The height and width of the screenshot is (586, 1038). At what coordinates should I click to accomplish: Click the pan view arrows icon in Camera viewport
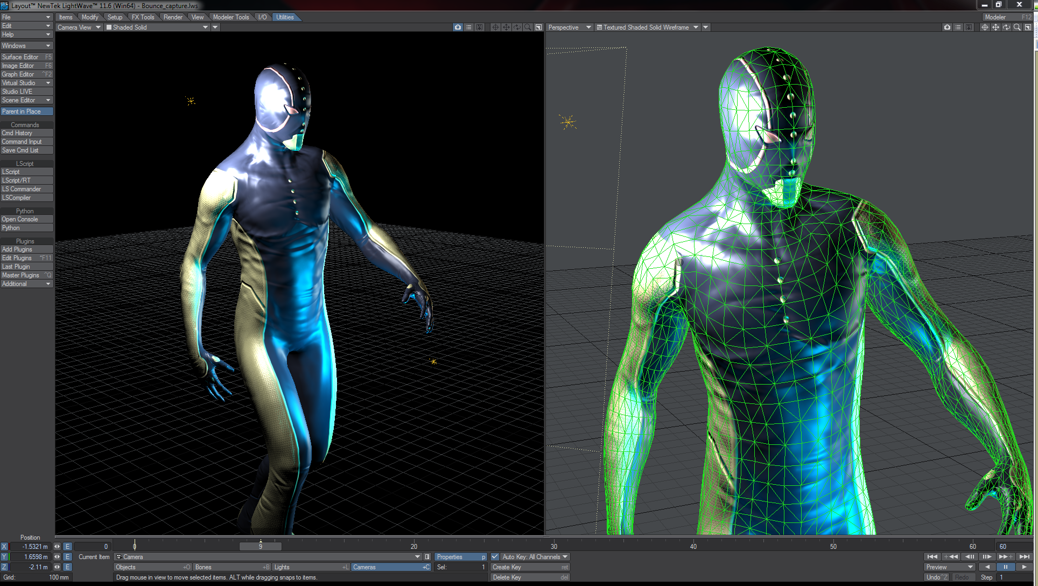[x=506, y=27]
